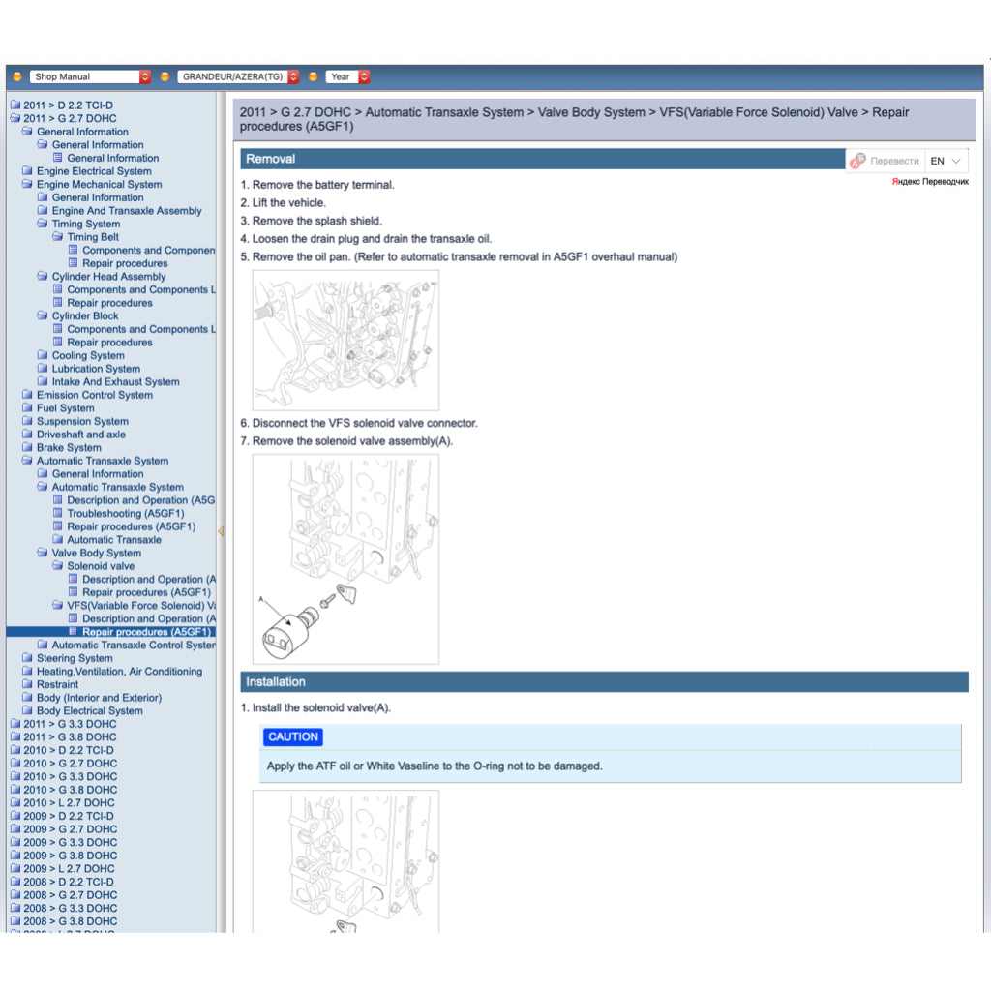Expand the 2011 > G 3.3 DOHC folder
991x991 pixels.
[14, 724]
